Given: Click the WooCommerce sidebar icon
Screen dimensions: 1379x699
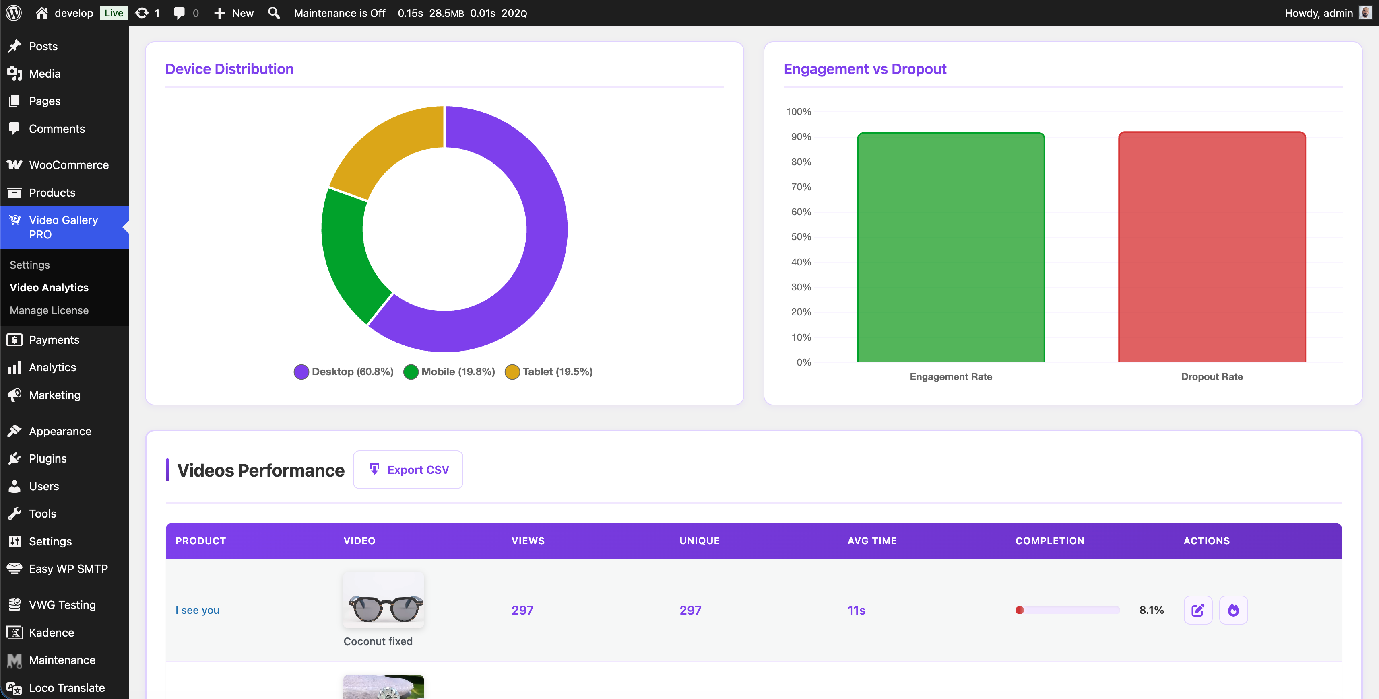Looking at the screenshot, I should click(14, 165).
